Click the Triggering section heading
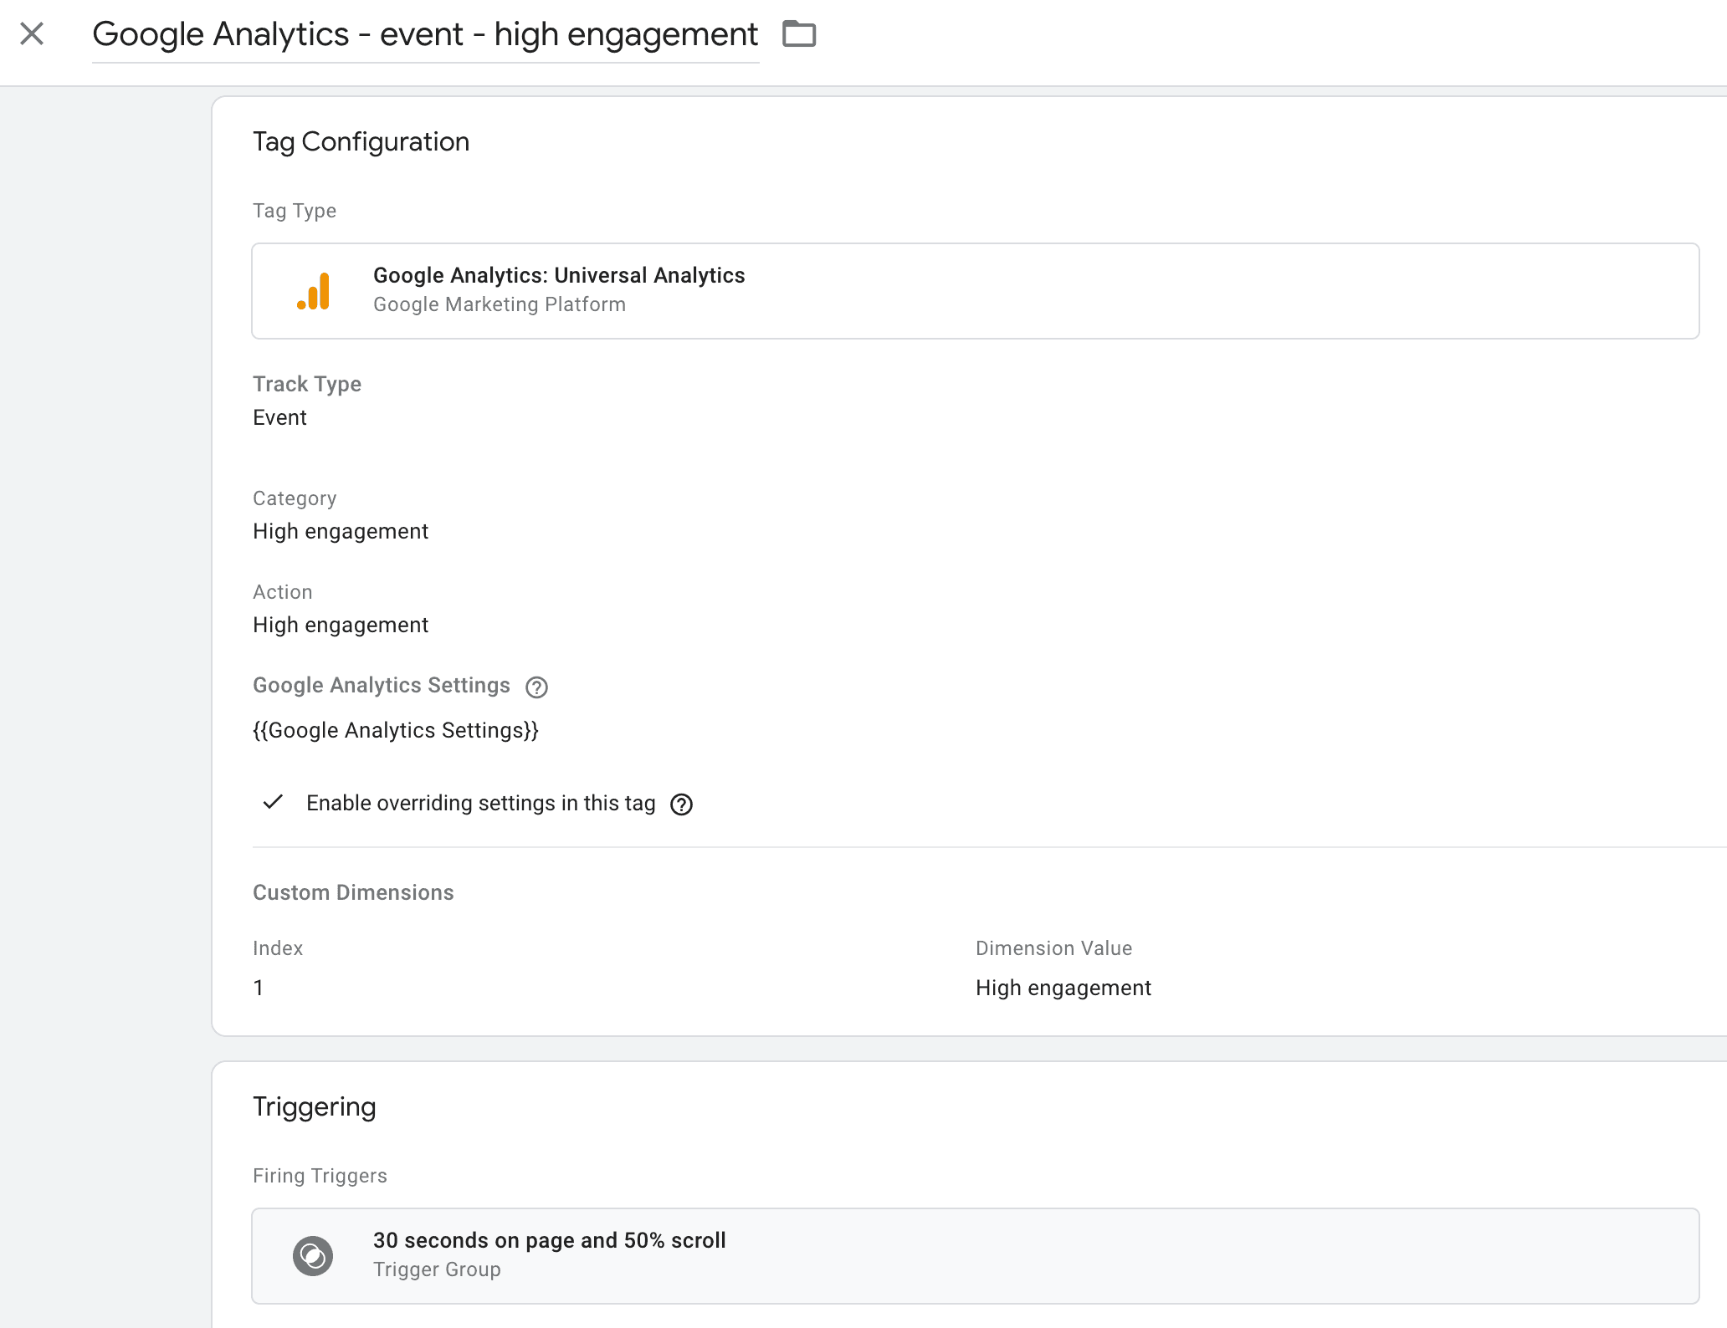 coord(315,1107)
